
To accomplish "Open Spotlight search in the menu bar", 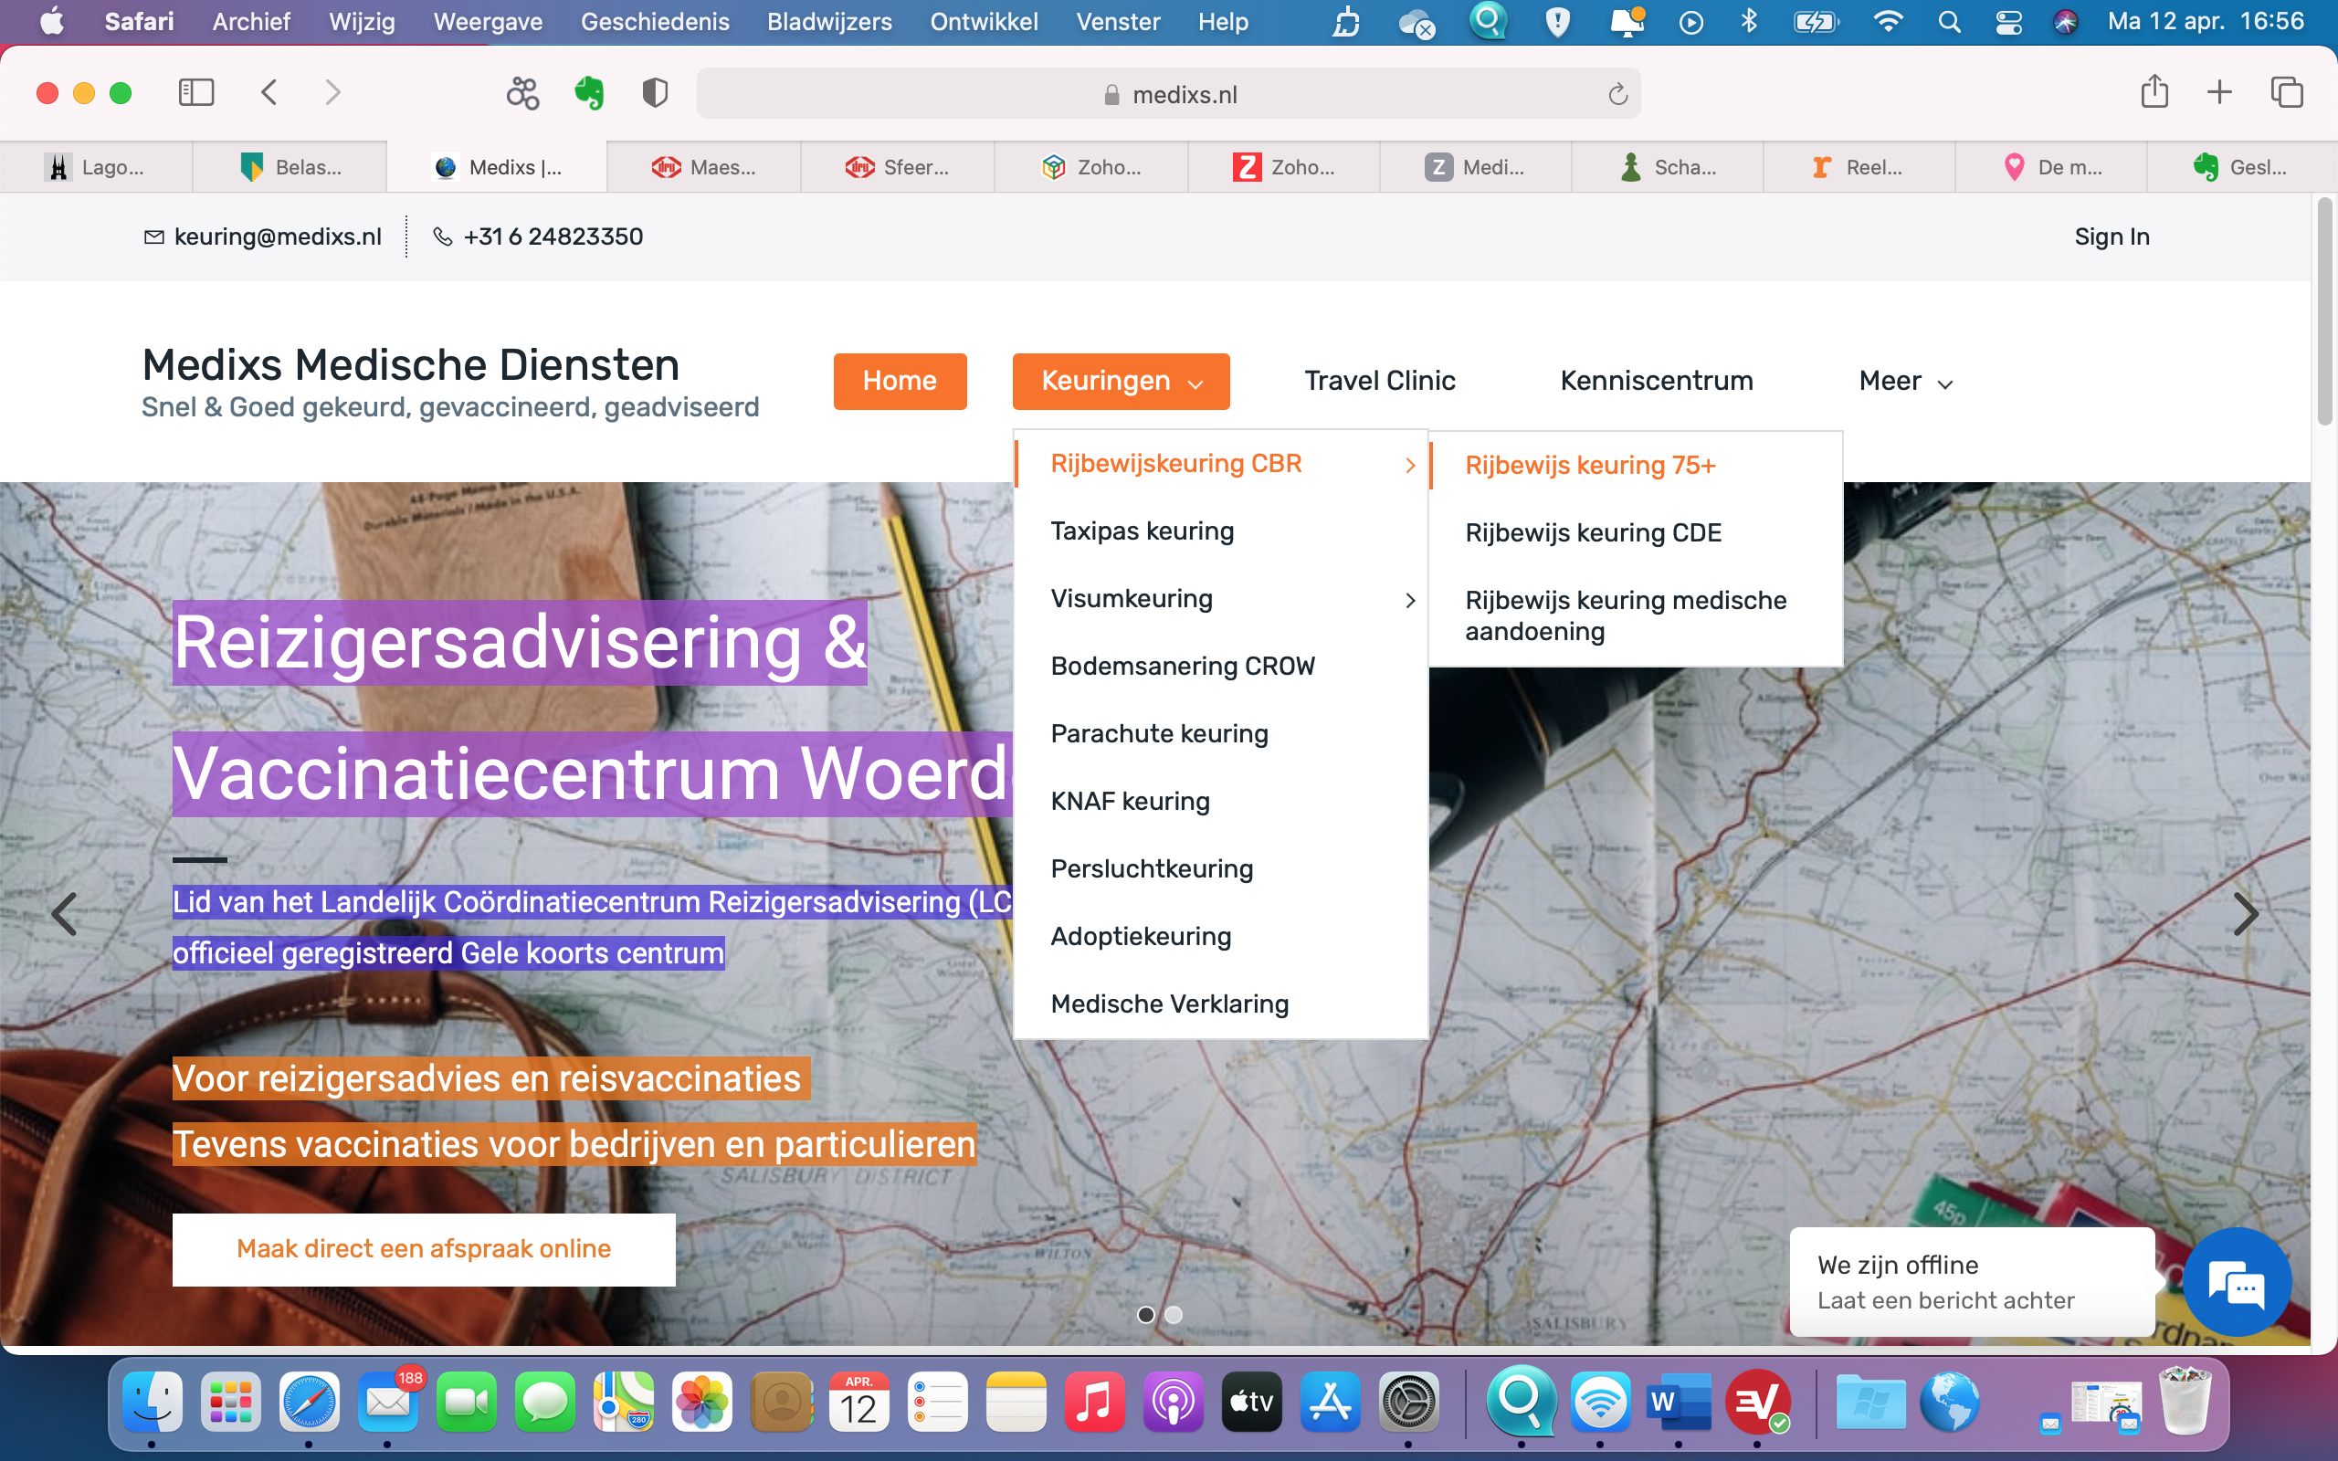I will [1949, 21].
